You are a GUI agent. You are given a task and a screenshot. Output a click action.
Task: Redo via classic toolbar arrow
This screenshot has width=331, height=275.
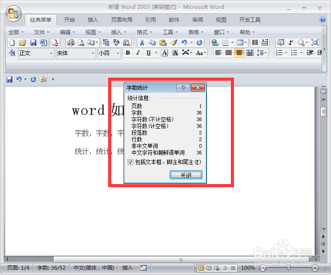[x=199, y=43]
